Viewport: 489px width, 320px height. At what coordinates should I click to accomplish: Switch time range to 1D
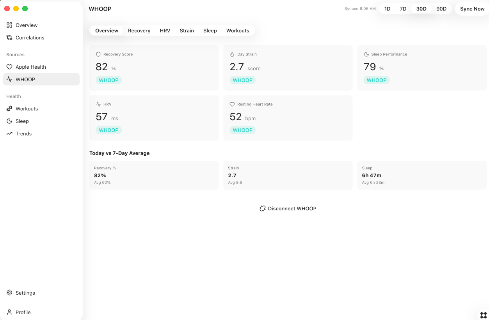point(387,9)
